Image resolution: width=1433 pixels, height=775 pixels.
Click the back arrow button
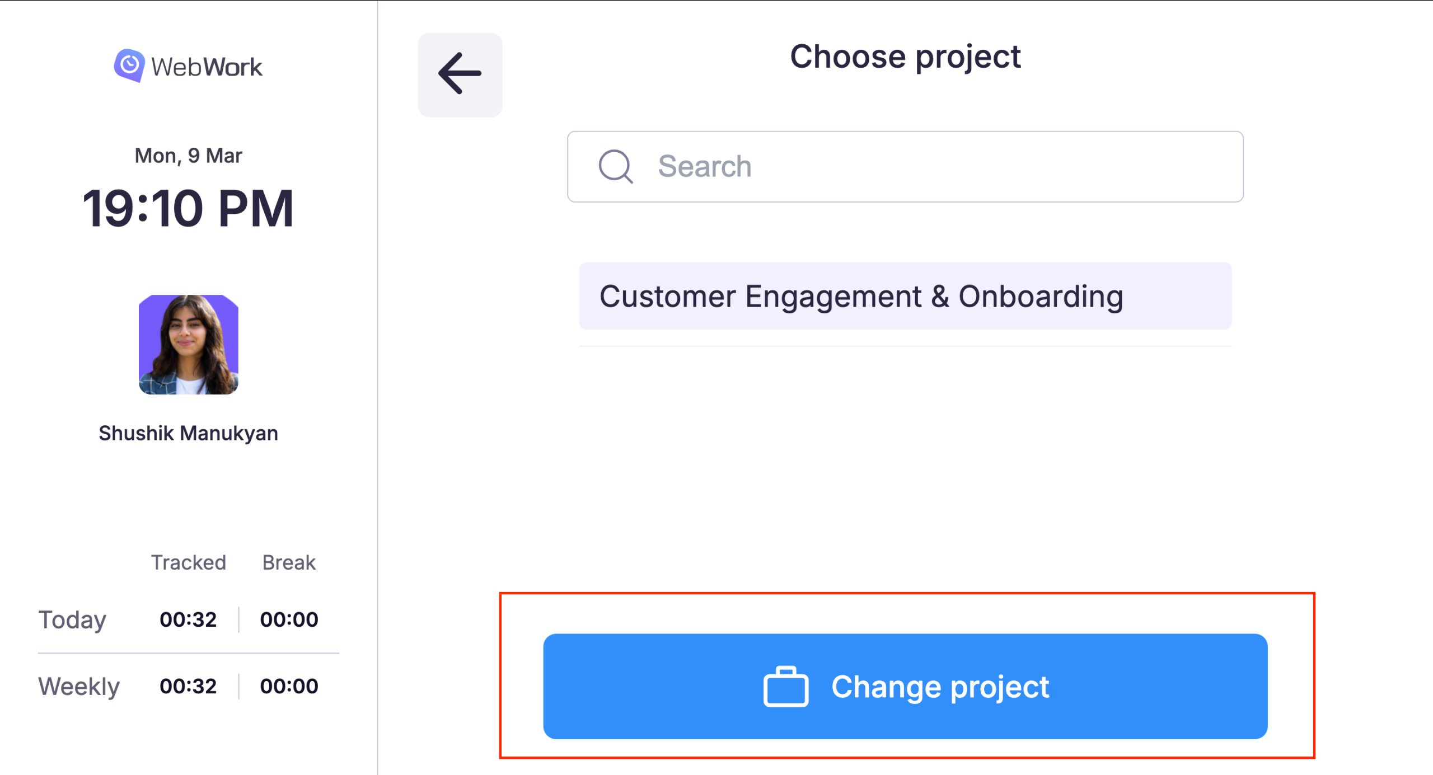pos(460,74)
